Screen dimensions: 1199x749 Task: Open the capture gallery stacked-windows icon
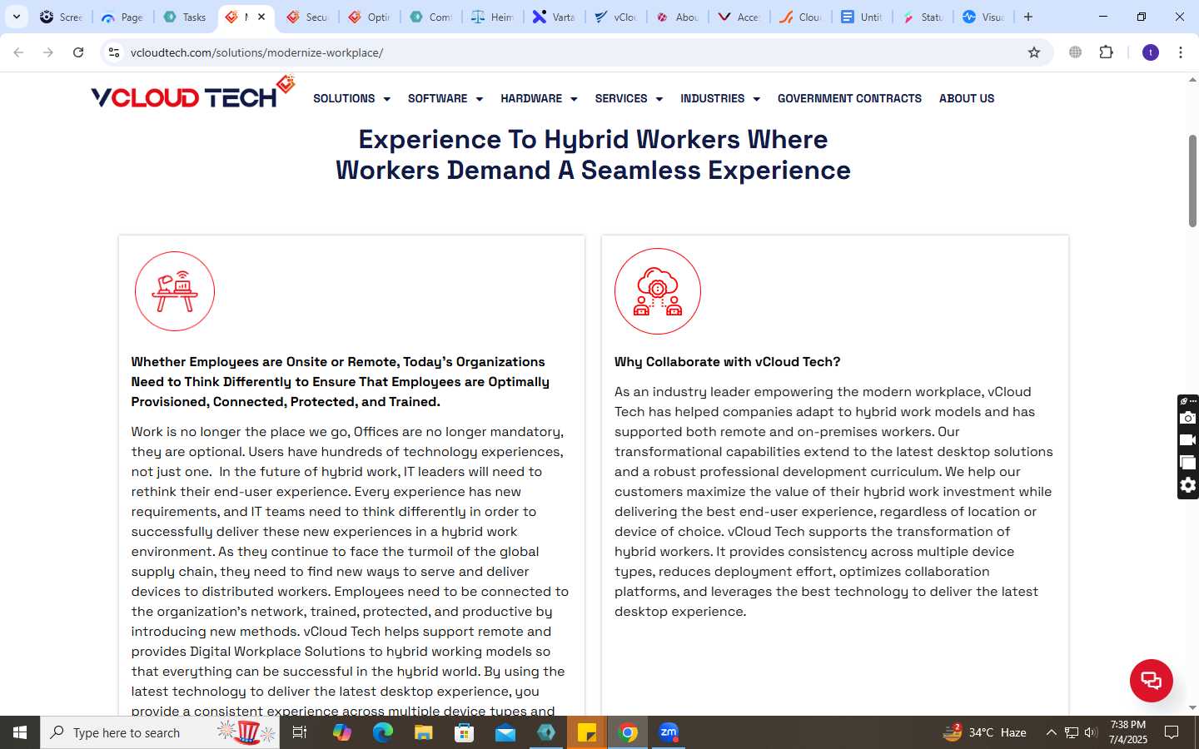1188,463
